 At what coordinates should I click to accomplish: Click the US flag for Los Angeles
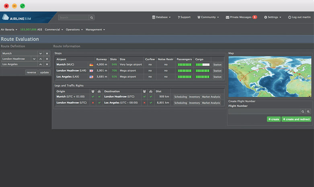[91, 77]
